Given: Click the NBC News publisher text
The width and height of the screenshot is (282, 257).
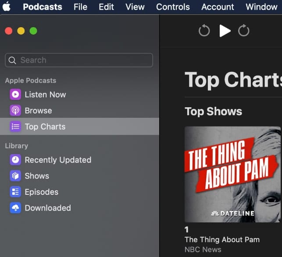Looking at the screenshot, I should click(203, 250).
